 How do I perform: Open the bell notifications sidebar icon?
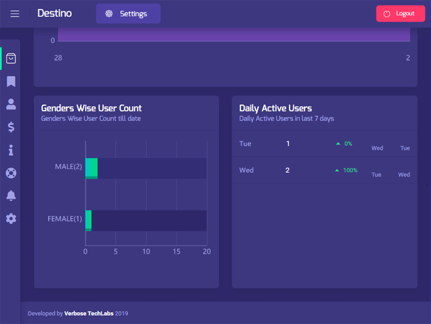(x=11, y=196)
